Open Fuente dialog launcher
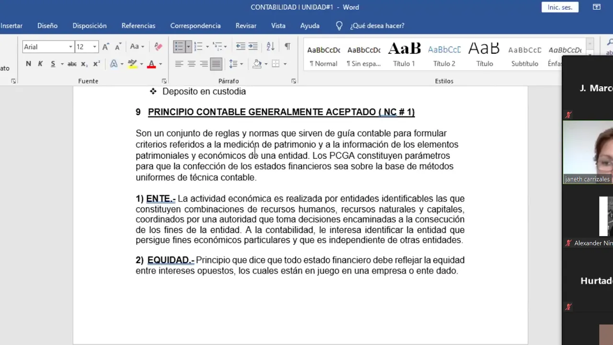Viewport: 613px width, 345px height. 164,81
